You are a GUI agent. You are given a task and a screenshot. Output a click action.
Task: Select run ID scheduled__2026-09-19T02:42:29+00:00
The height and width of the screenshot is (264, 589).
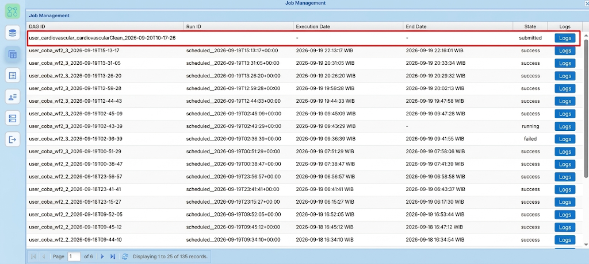coord(234,126)
